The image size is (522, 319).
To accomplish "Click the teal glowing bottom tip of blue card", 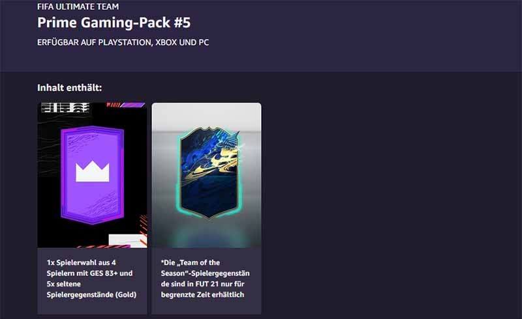I will (x=209, y=215).
